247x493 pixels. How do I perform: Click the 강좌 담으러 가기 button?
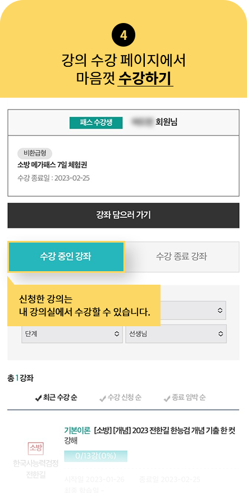click(124, 216)
